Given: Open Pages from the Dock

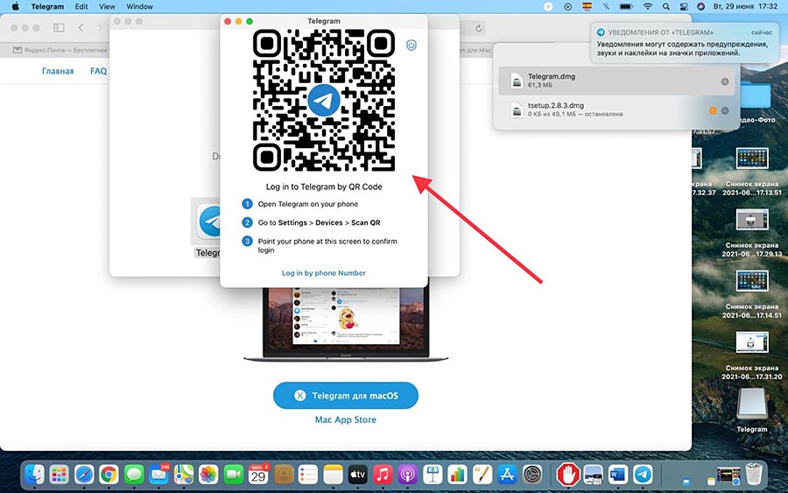Looking at the screenshot, I should pos(482,474).
